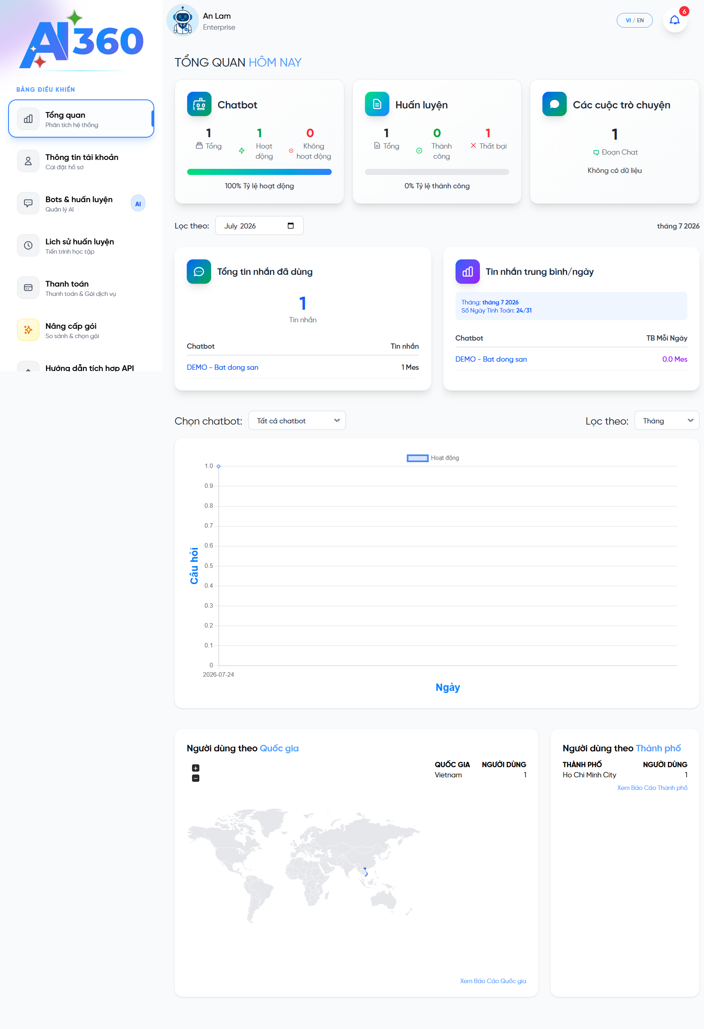
Task: Click the Tổng quan bar-chart sidebar icon
Action: [x=28, y=119]
